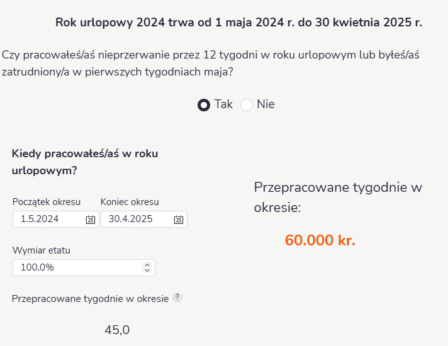Click the Wymiar etatu label
Viewport: 448px width, 346px height.
pos(42,250)
